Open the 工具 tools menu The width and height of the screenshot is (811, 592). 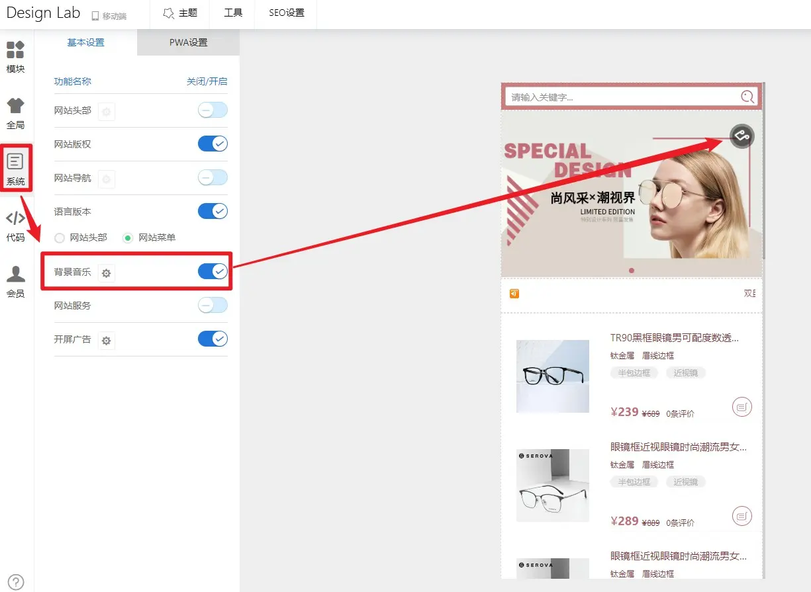233,13
